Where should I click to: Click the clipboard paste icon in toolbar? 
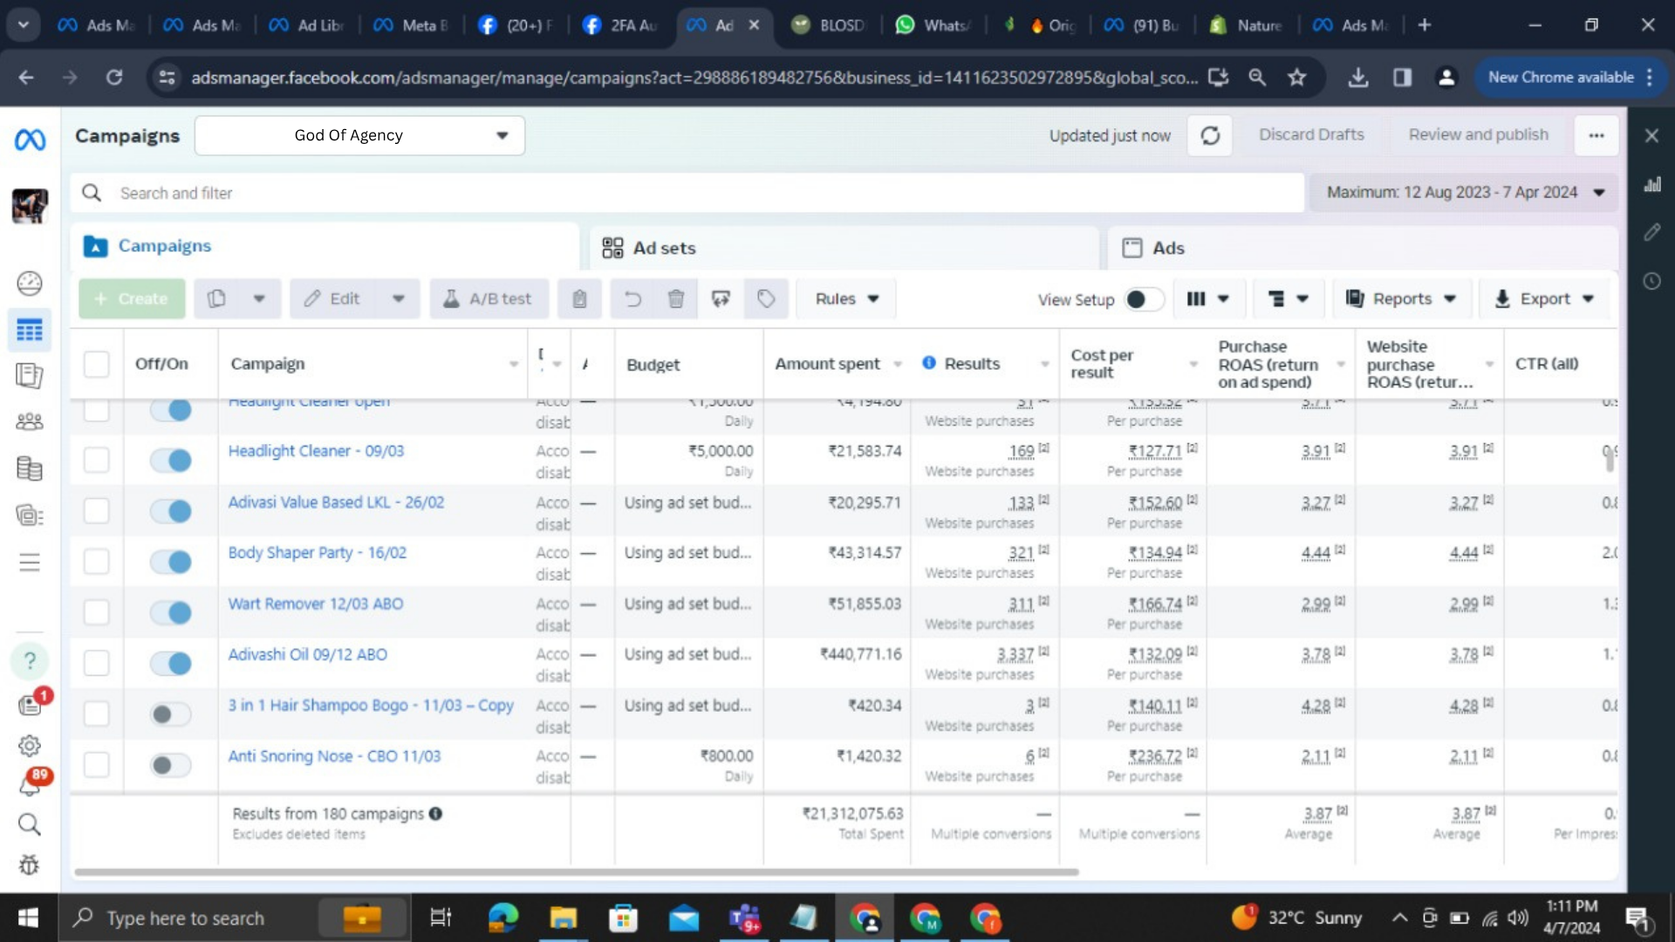pyautogui.click(x=579, y=299)
